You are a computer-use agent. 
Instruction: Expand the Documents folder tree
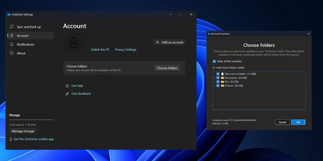click(214, 78)
